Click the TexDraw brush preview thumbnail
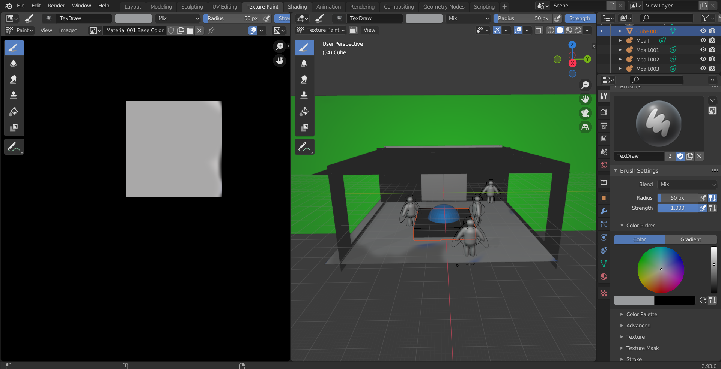 coord(659,124)
